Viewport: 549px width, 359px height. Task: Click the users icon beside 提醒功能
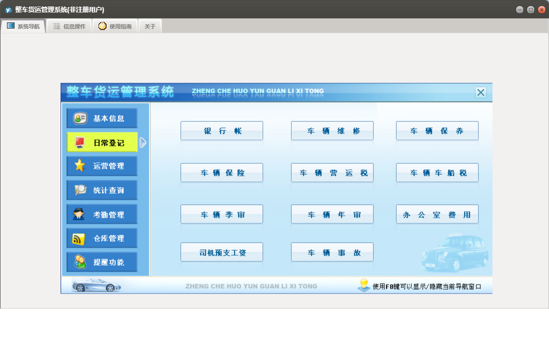click(x=80, y=262)
